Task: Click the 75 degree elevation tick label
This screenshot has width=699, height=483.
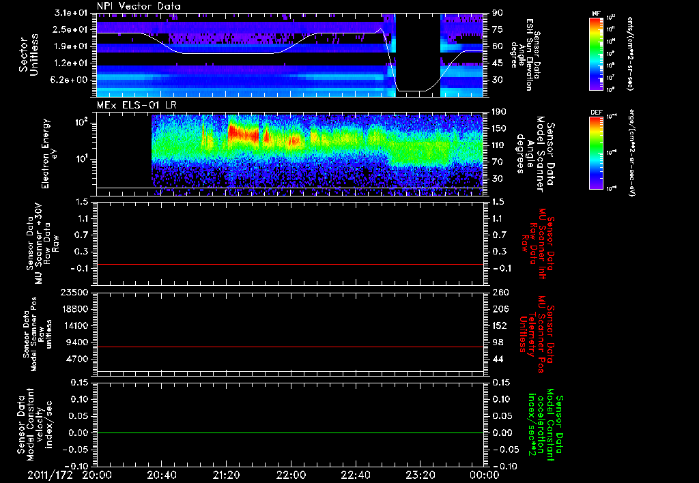Action: coord(498,30)
